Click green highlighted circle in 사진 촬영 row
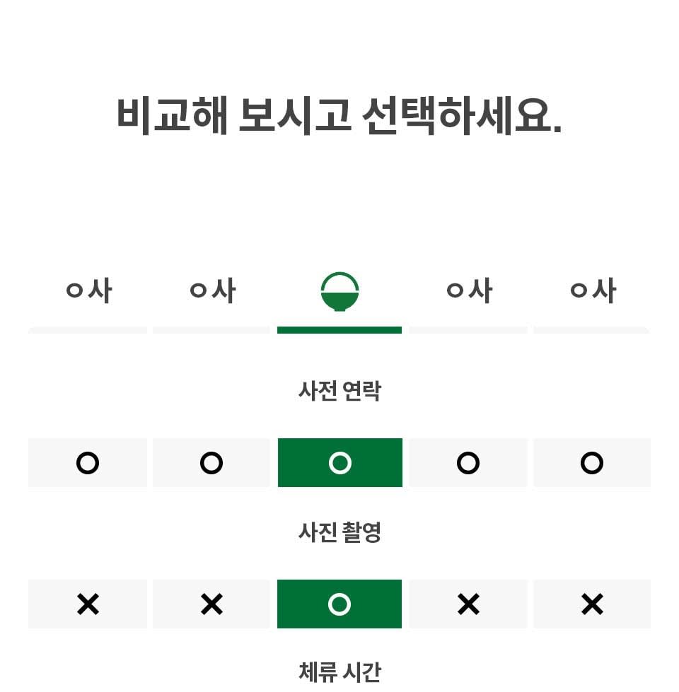 tap(340, 604)
